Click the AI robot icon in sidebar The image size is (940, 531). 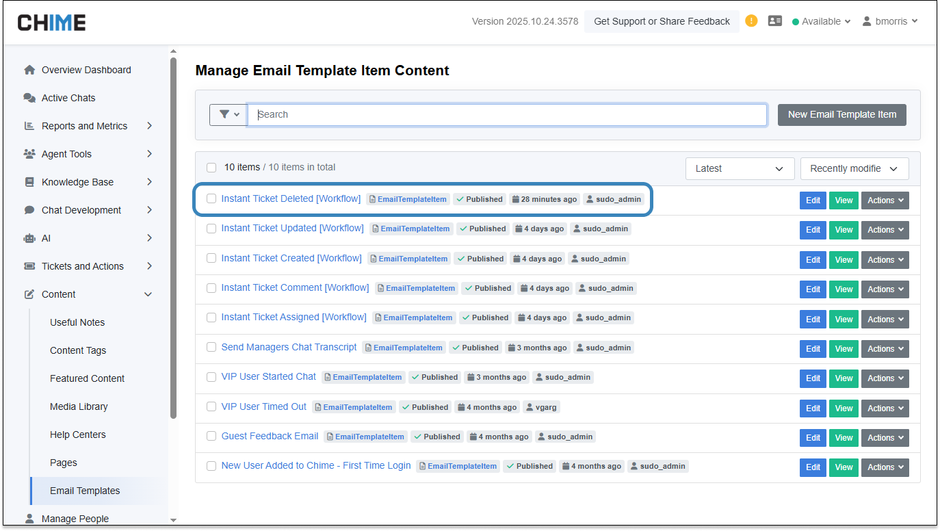[x=29, y=238]
